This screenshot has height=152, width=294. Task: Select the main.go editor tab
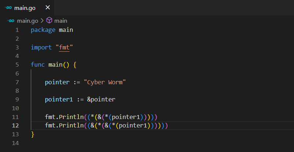(x=25, y=8)
